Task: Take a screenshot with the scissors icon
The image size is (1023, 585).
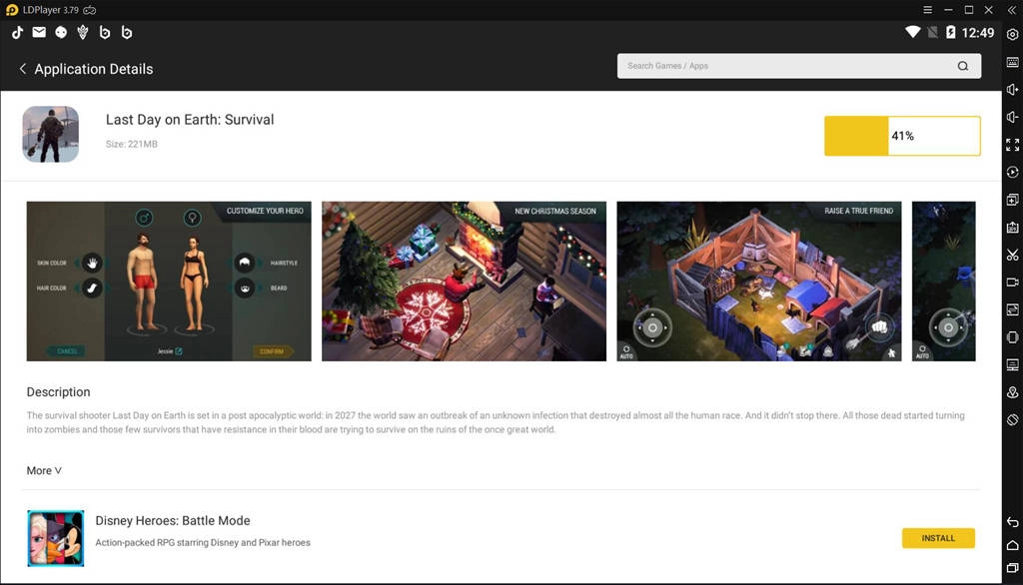Action: pyautogui.click(x=1013, y=255)
